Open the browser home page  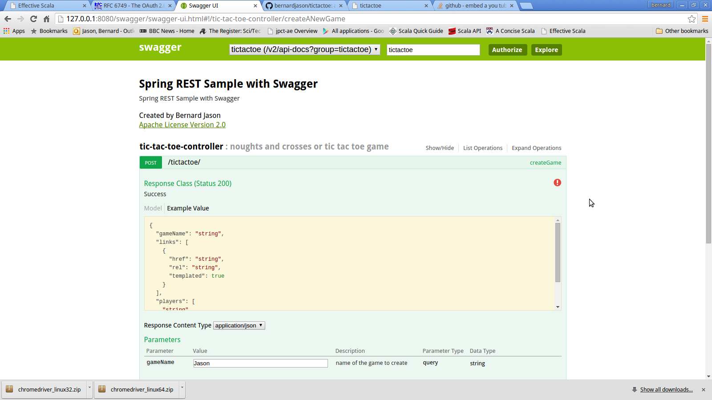coord(46,19)
